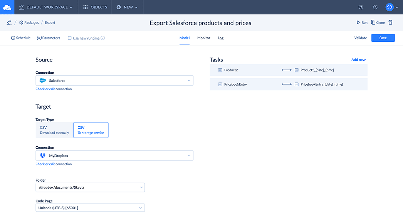Screen dimensions: 403x212
Task: Click the PricebookEntry source table icon
Action: (x=220, y=84)
